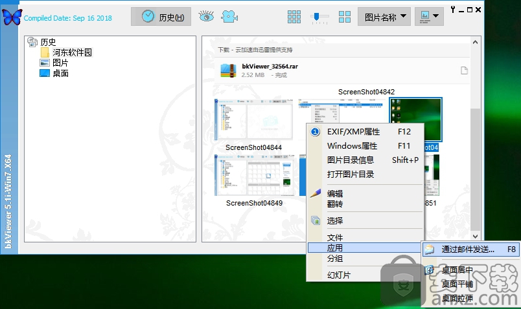Click the scroll up arrow of thumbnail pane
This screenshot has height=309, width=521.
(x=475, y=42)
